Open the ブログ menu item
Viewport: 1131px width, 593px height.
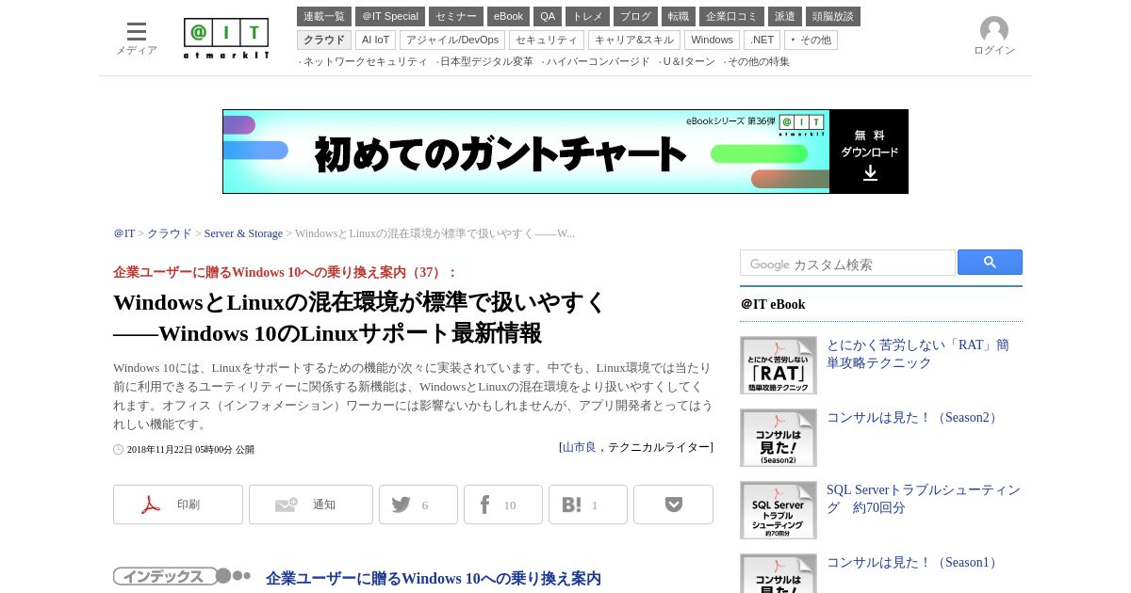[x=635, y=16]
